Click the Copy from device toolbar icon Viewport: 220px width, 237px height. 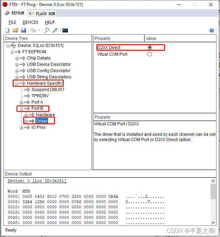point(33,30)
